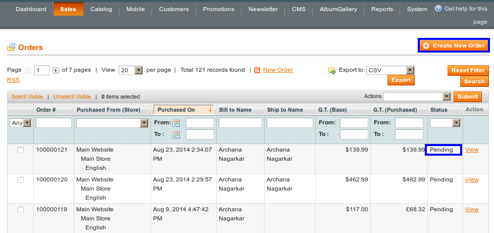494x233 pixels.
Task: Click the Export to CSV file icon
Action: click(x=332, y=70)
